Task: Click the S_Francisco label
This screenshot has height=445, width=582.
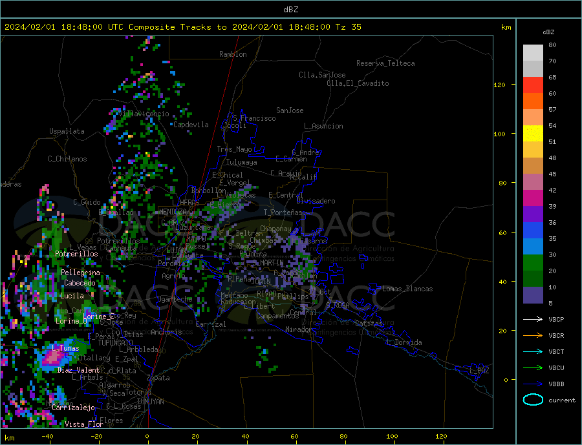Action: [x=254, y=119]
